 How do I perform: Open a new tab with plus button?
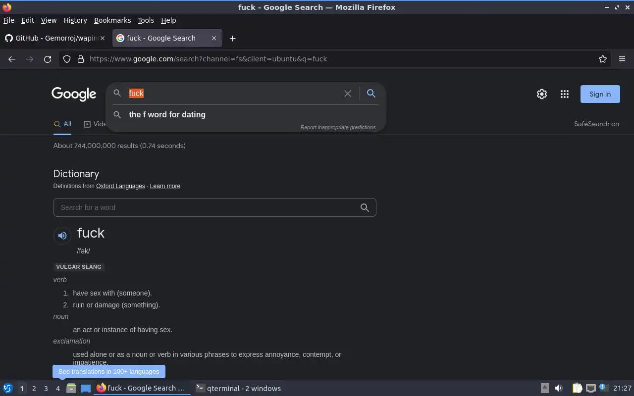pyautogui.click(x=232, y=38)
